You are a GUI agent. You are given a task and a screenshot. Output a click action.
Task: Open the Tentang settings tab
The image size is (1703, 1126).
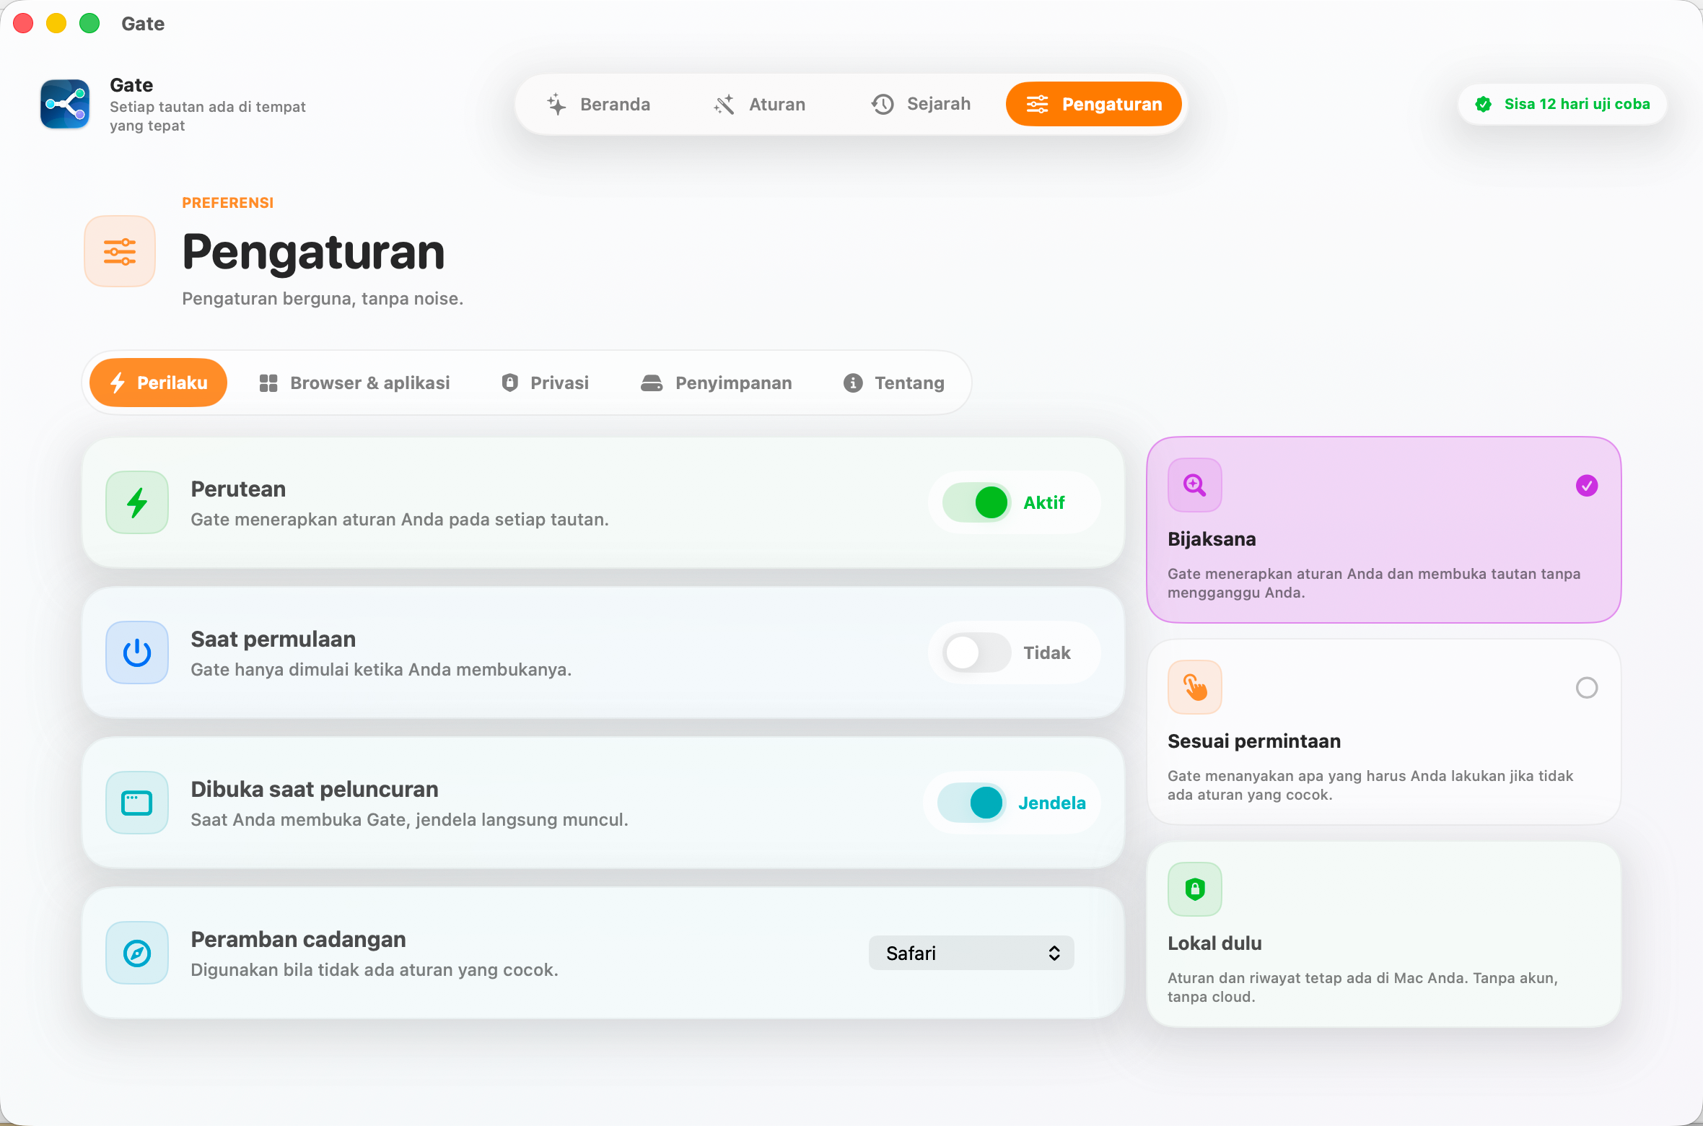coord(894,383)
